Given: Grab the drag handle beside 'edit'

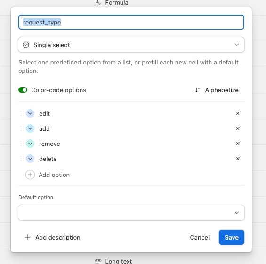Looking at the screenshot, I should click(22, 113).
